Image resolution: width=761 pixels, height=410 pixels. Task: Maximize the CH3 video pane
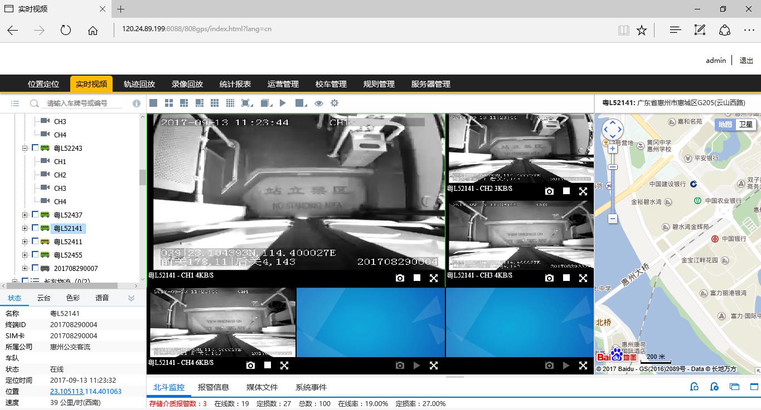coord(583,278)
